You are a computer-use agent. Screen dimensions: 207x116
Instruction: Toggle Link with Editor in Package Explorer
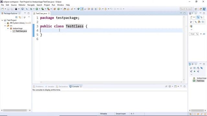[x=20, y=17]
